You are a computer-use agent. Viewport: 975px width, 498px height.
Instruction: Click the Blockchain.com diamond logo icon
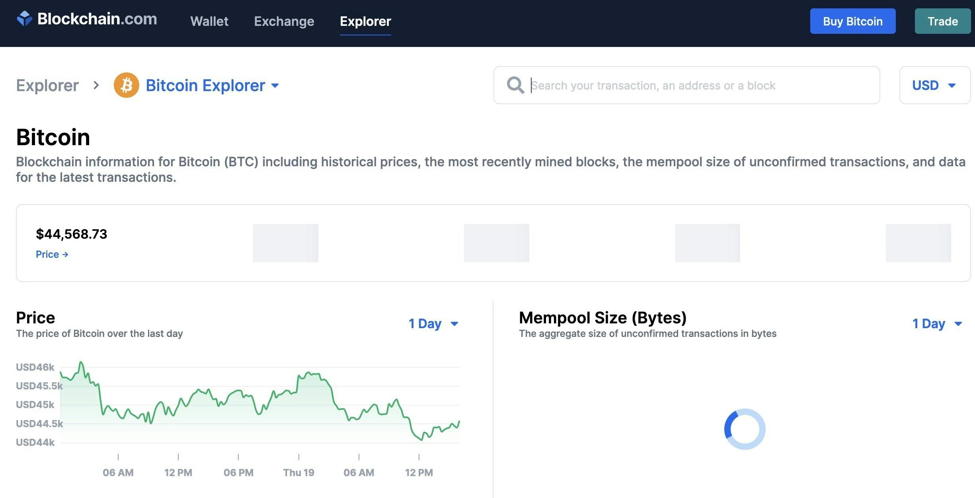coord(24,19)
